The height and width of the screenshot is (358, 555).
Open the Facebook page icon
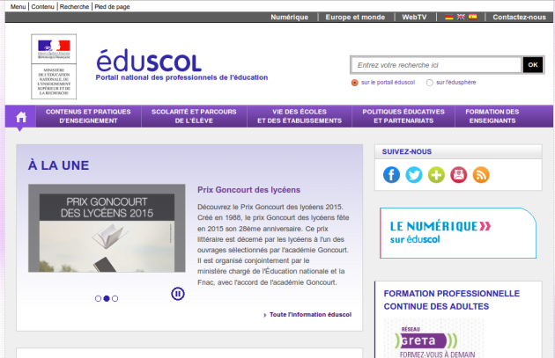[391, 175]
